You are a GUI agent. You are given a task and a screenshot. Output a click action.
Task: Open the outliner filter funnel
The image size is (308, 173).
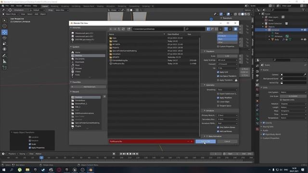click(304, 10)
